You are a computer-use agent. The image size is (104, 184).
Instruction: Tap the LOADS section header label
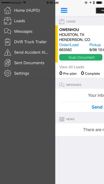pyautogui.click(x=71, y=22)
